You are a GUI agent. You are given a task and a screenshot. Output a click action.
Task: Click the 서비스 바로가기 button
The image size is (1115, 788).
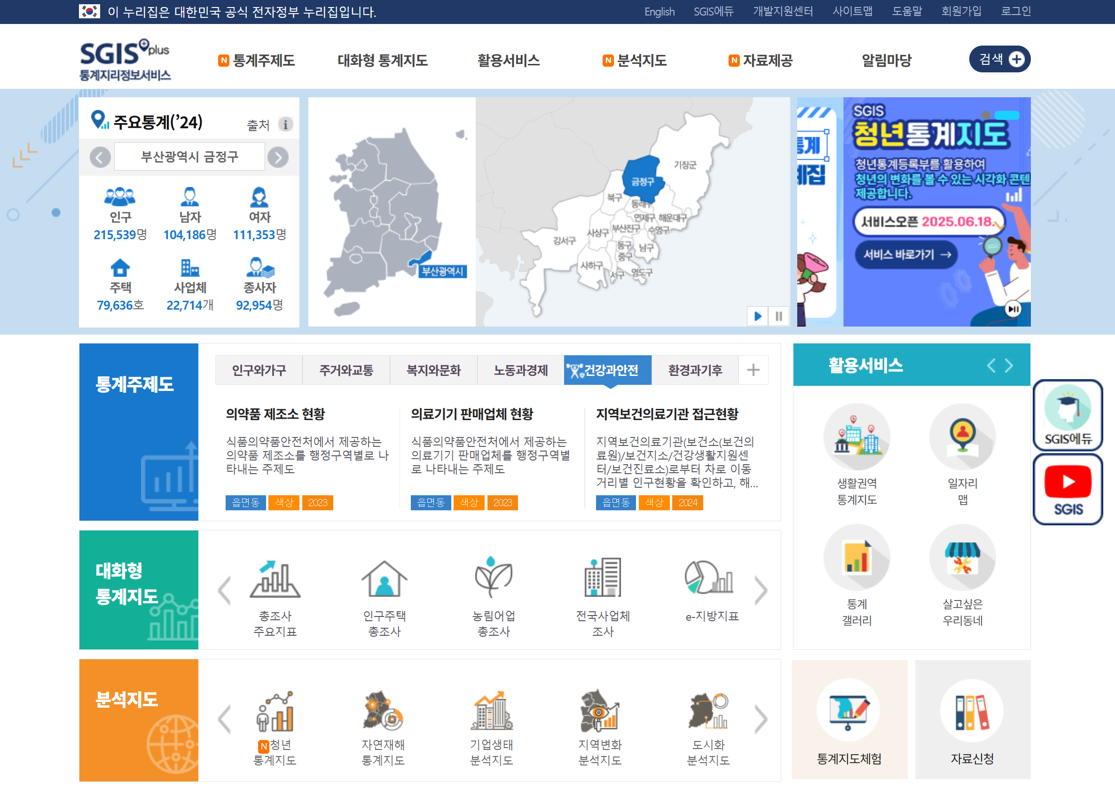[906, 254]
